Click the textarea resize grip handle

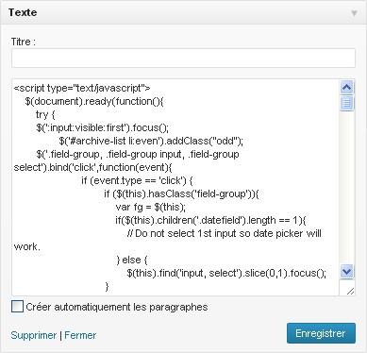[350, 291]
